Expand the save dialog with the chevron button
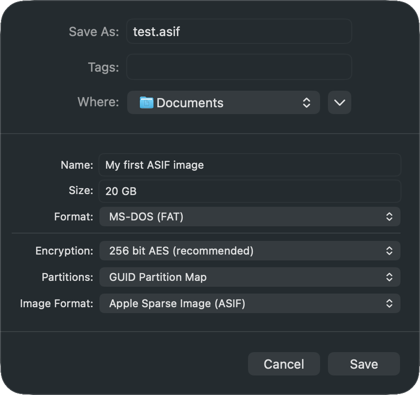 (340, 102)
